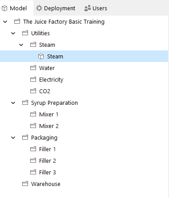
Task: Open the Users tab
Action: coord(96,8)
